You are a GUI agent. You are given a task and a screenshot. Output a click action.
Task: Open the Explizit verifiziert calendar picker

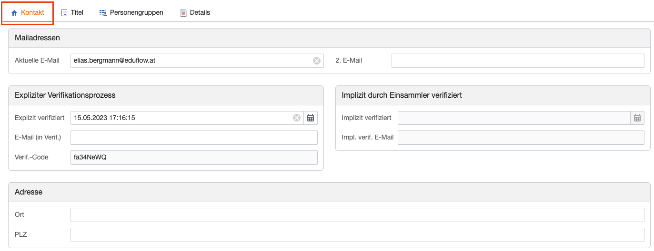coord(311,118)
